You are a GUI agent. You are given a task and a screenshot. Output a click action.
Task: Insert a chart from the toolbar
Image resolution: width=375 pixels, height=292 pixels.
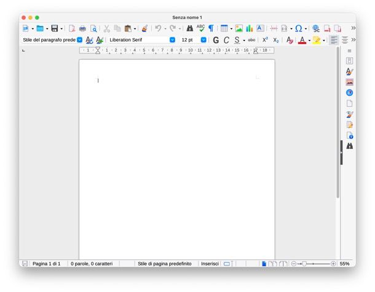pos(250,28)
